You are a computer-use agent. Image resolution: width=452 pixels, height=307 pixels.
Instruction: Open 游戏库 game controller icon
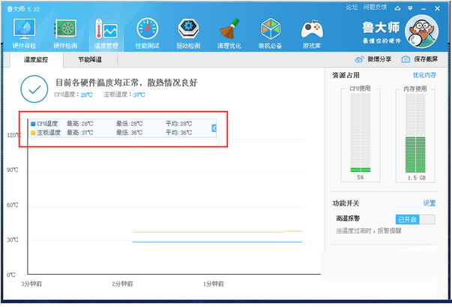(x=312, y=34)
